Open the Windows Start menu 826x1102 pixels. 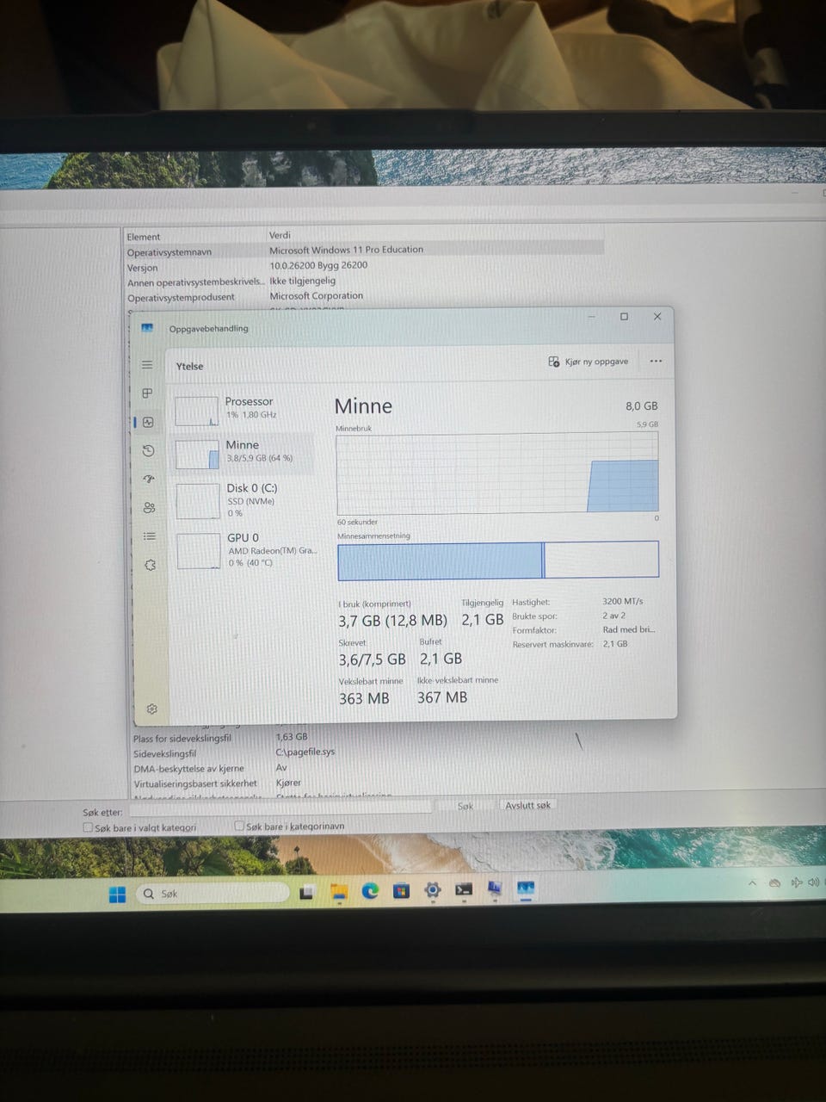click(117, 894)
